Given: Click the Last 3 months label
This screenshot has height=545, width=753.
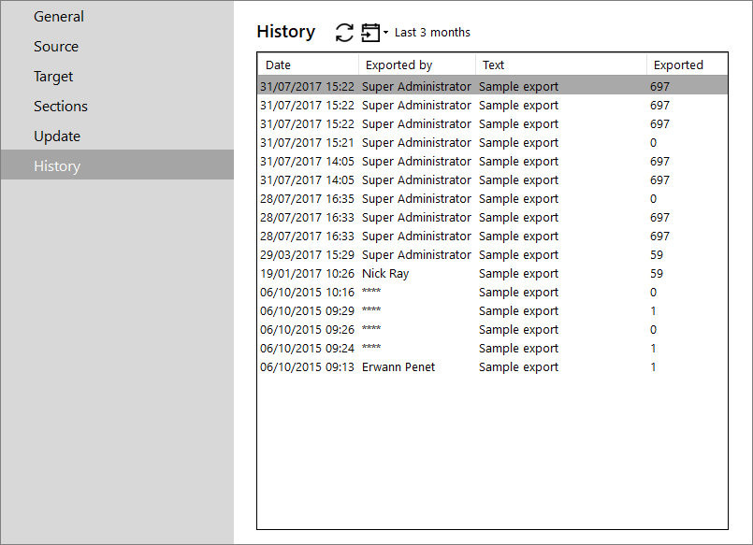Looking at the screenshot, I should (432, 33).
